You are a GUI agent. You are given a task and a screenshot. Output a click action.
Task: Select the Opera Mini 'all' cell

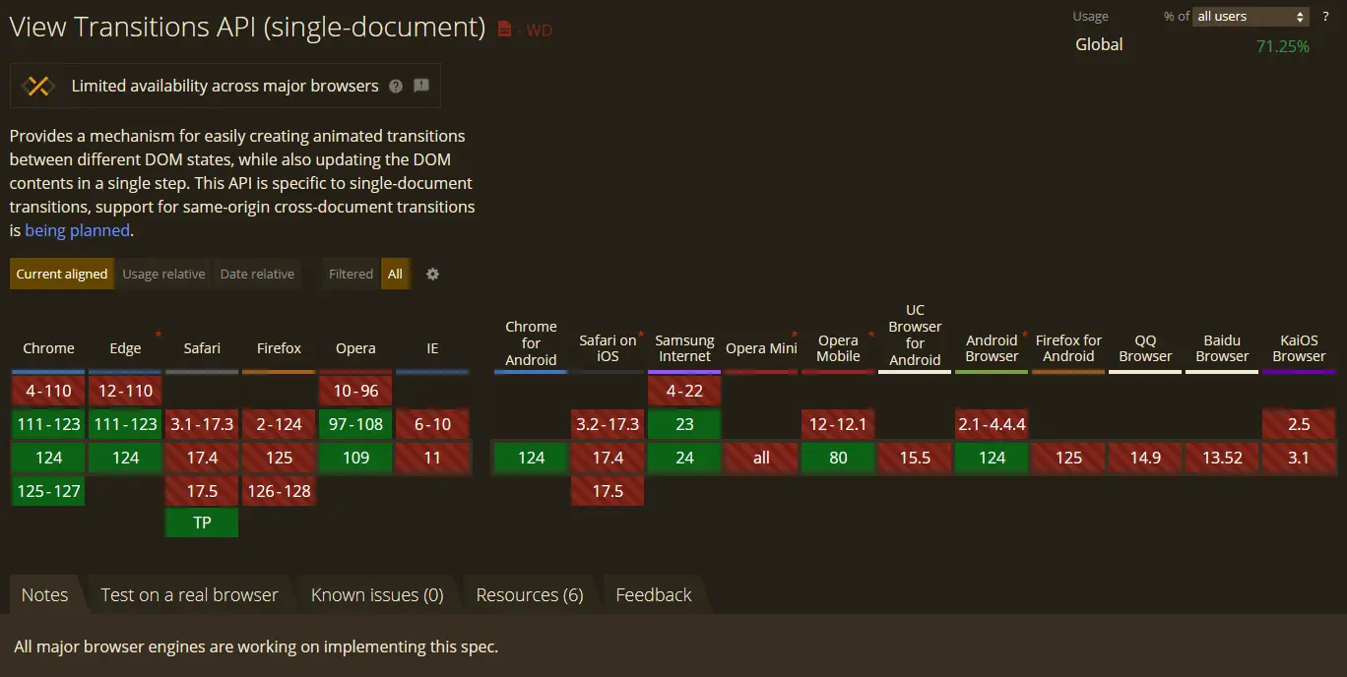(761, 458)
